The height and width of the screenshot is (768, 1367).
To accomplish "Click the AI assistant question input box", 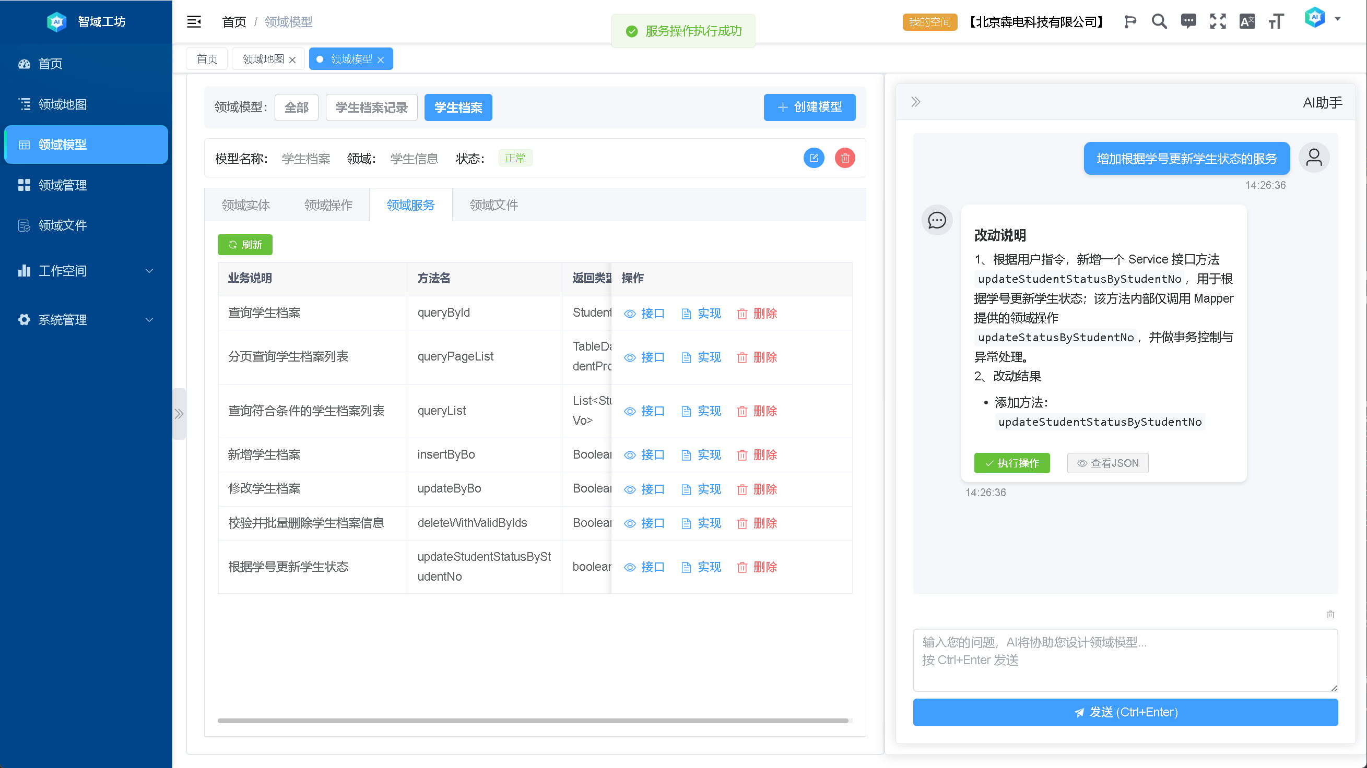I will click(1125, 659).
